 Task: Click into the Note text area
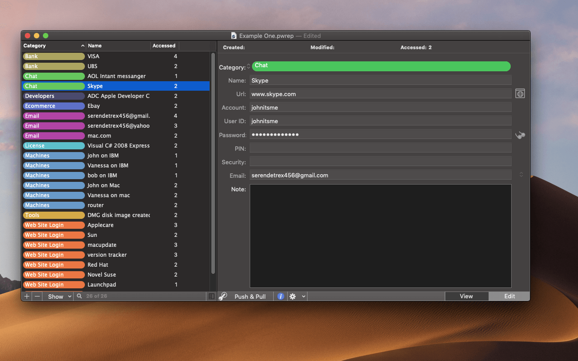380,236
